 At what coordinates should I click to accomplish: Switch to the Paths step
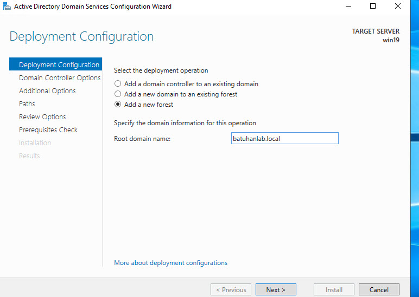27,104
